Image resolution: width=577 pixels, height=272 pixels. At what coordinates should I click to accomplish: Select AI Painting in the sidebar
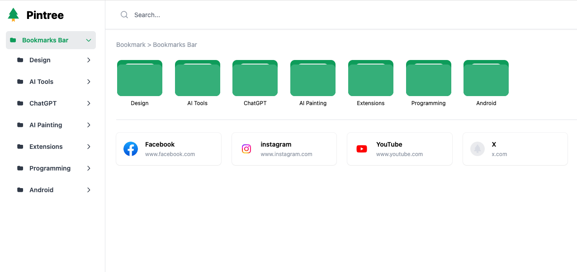point(46,125)
